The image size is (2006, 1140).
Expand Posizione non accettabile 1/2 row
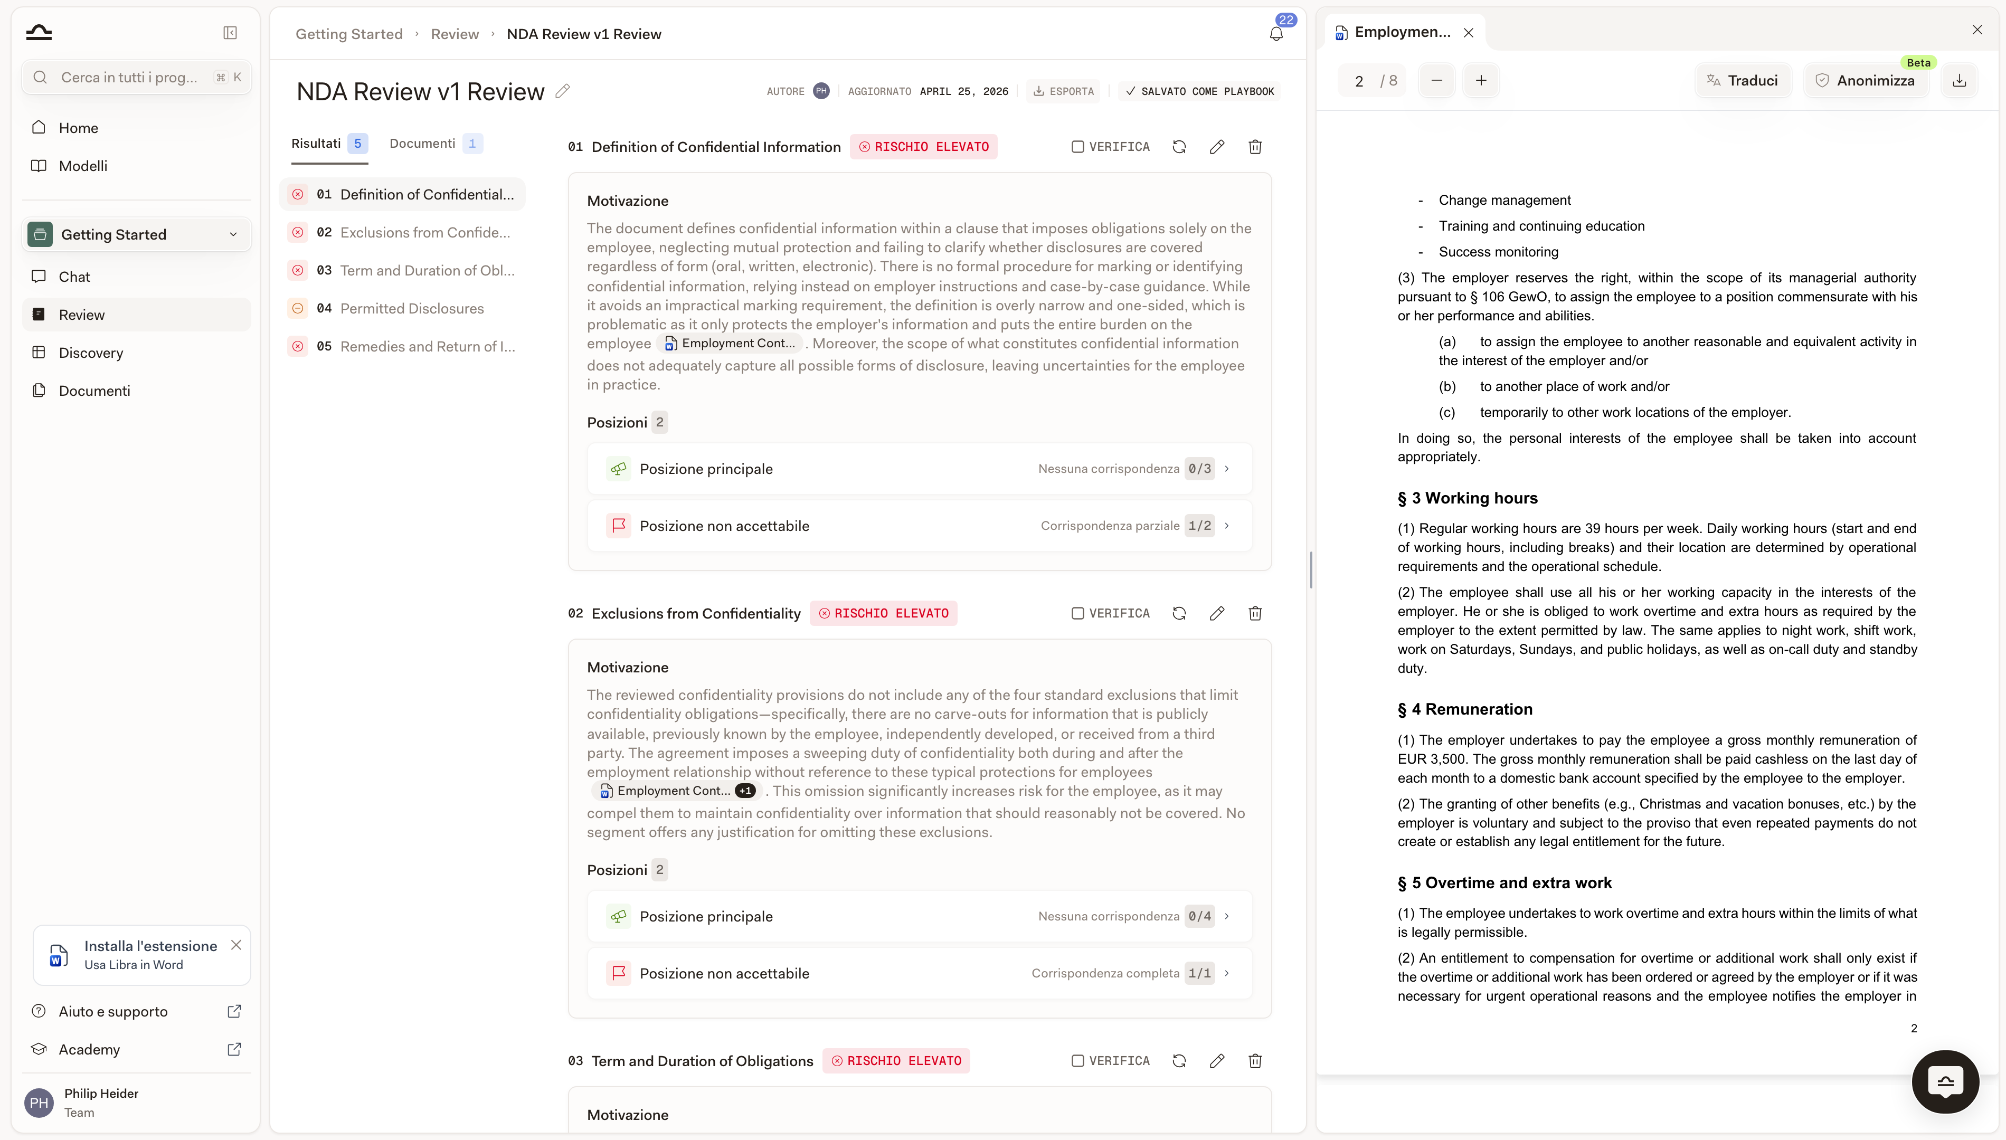(919, 526)
